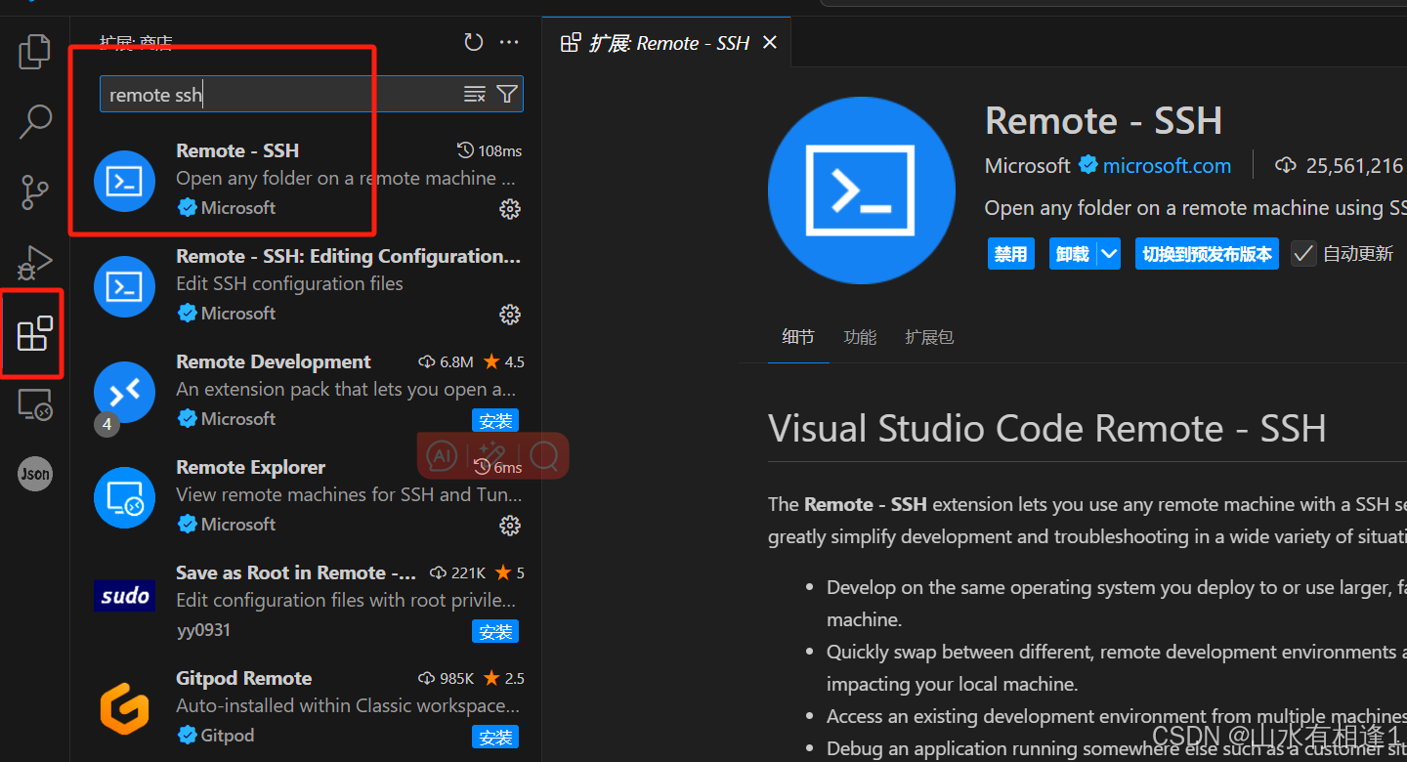Click large Remote - SSH logo
The image size is (1407, 762).
[x=862, y=191]
